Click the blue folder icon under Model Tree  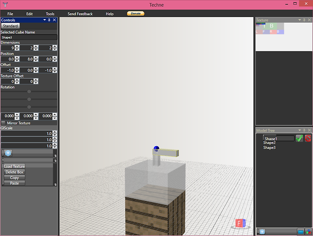click(301, 232)
